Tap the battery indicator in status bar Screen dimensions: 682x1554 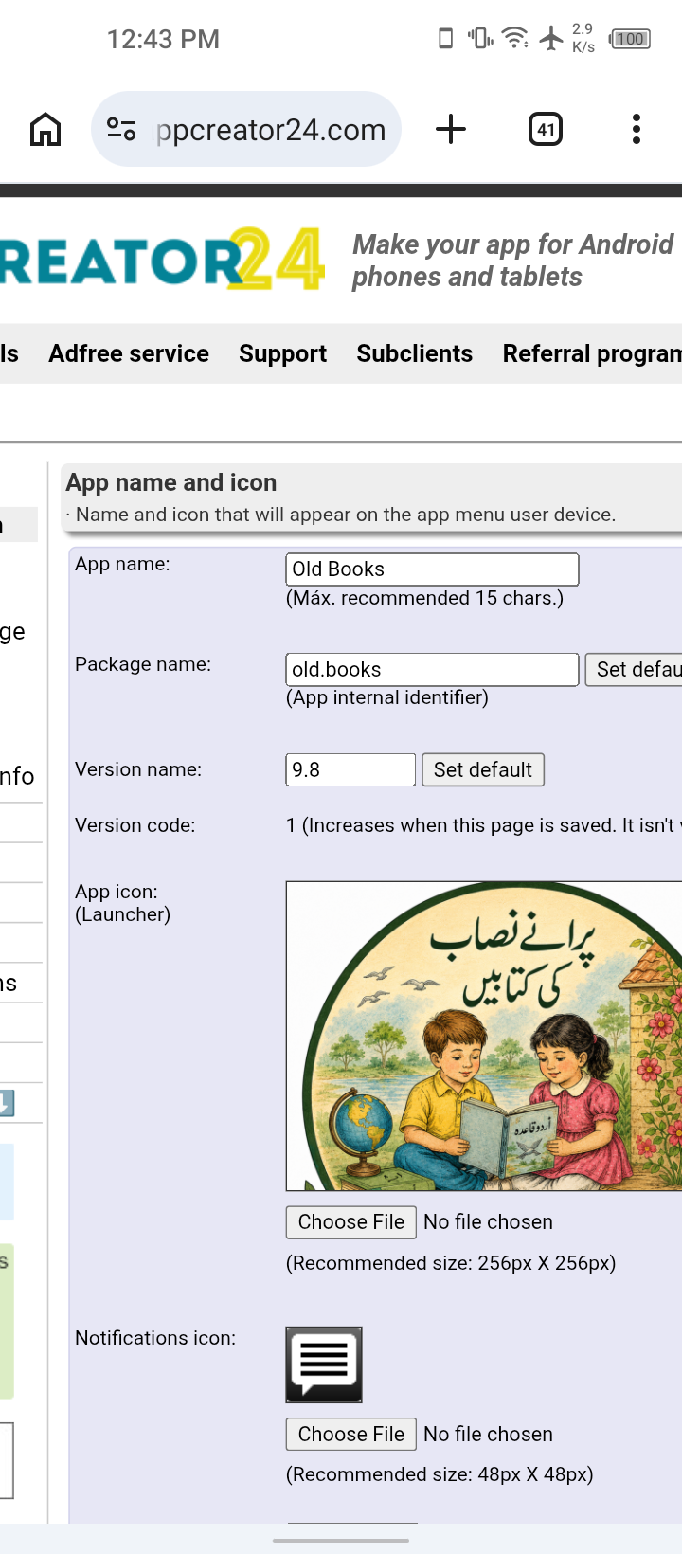pyautogui.click(x=630, y=39)
